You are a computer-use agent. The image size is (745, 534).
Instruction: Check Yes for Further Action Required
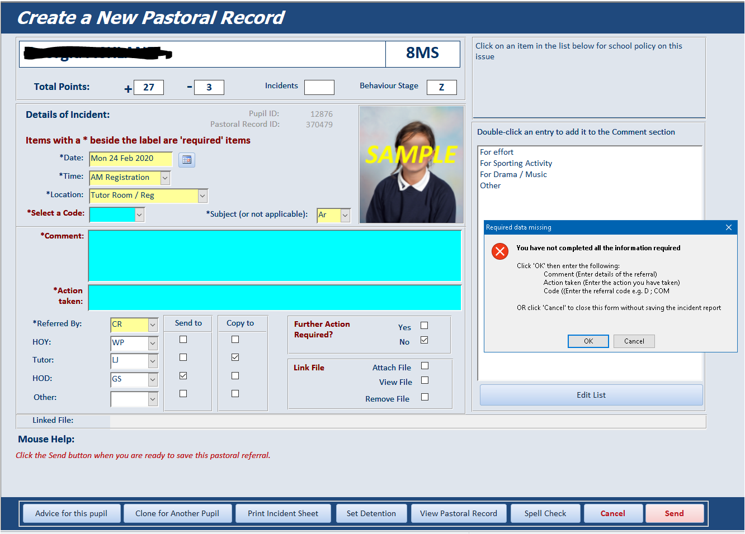coord(424,325)
